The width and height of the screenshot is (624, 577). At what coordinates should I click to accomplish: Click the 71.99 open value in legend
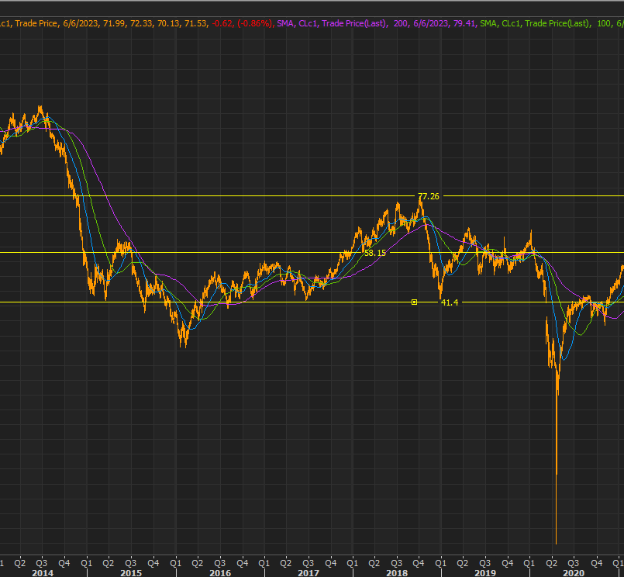(114, 23)
